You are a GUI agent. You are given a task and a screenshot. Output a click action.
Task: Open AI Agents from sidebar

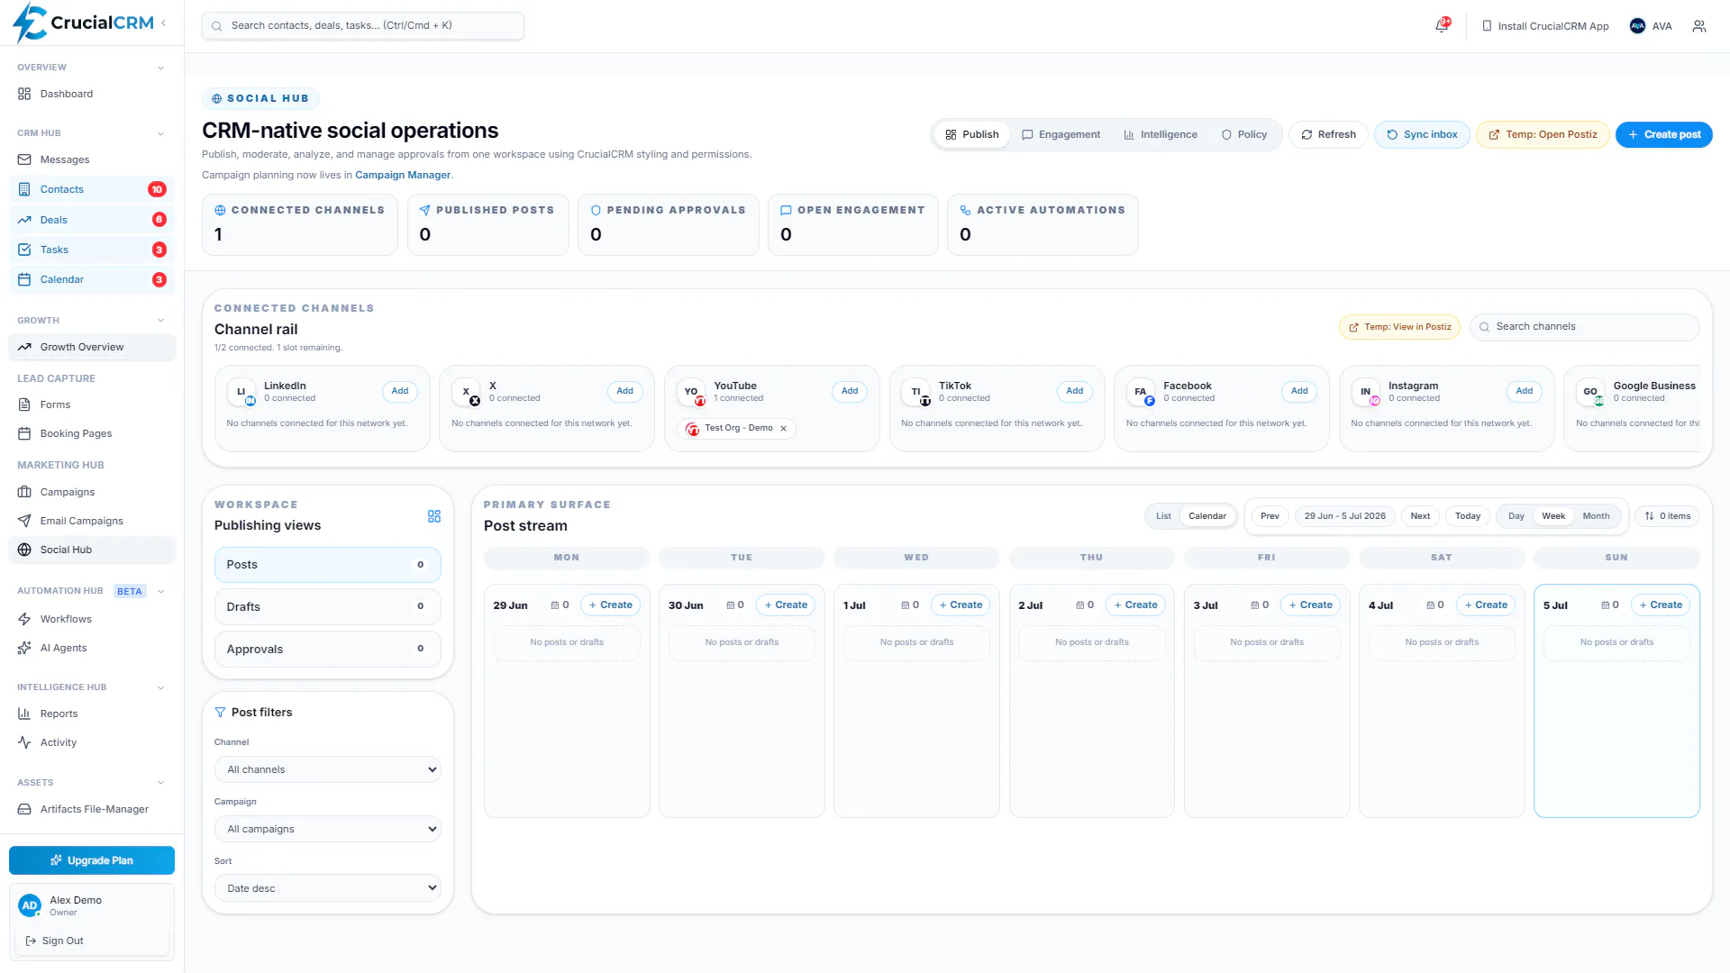(x=63, y=648)
